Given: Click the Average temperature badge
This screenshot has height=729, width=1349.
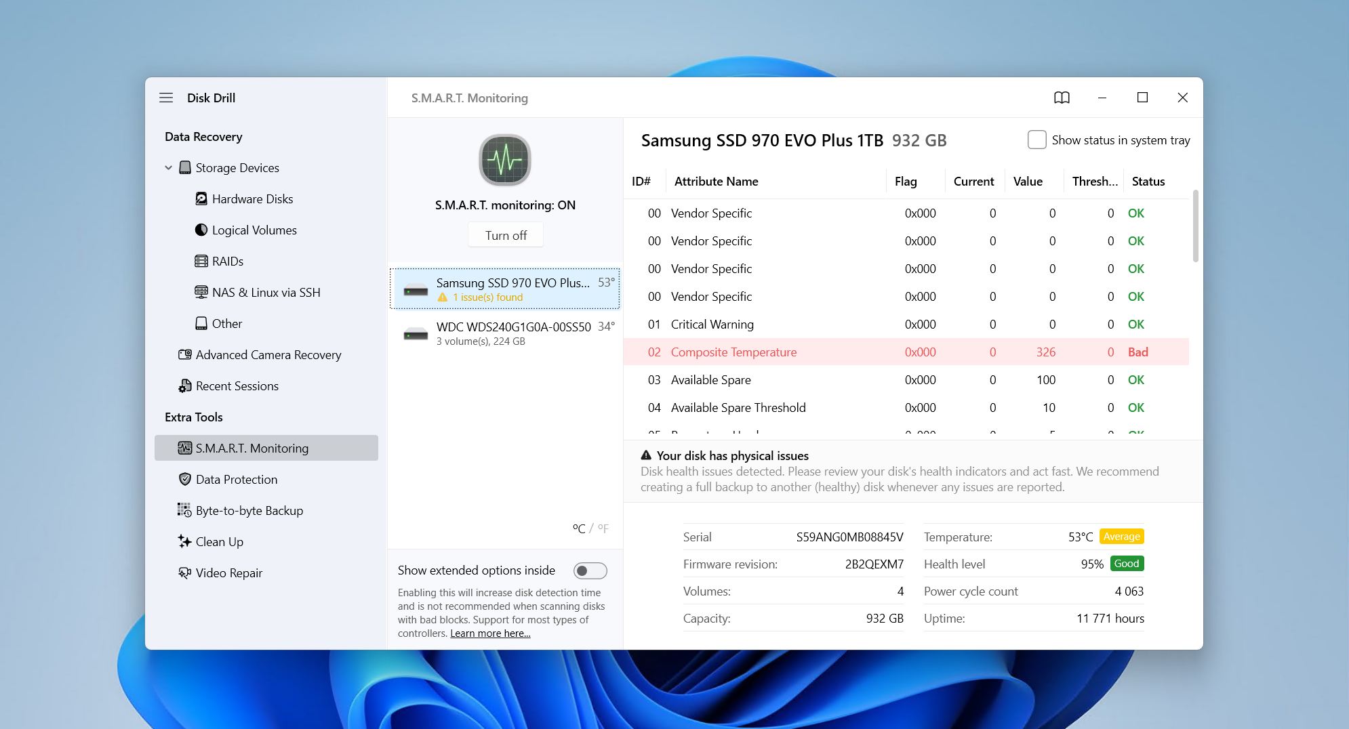Looking at the screenshot, I should pos(1121,536).
